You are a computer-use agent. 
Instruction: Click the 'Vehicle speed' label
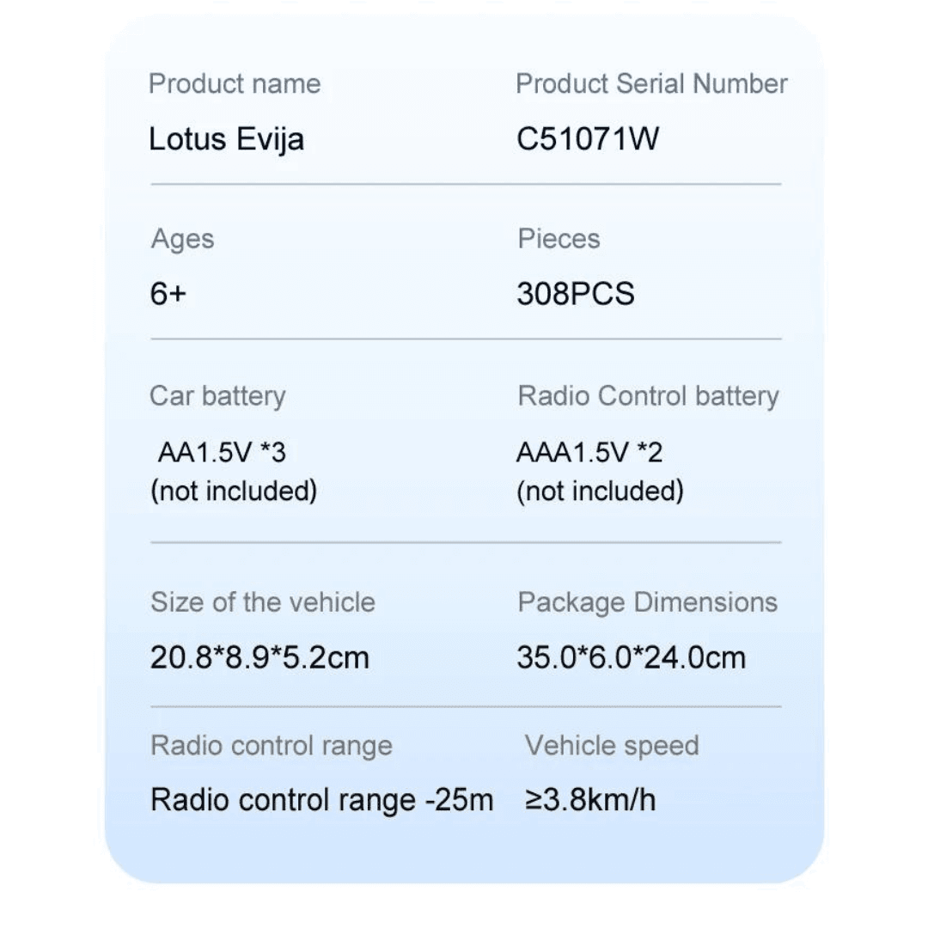point(612,746)
